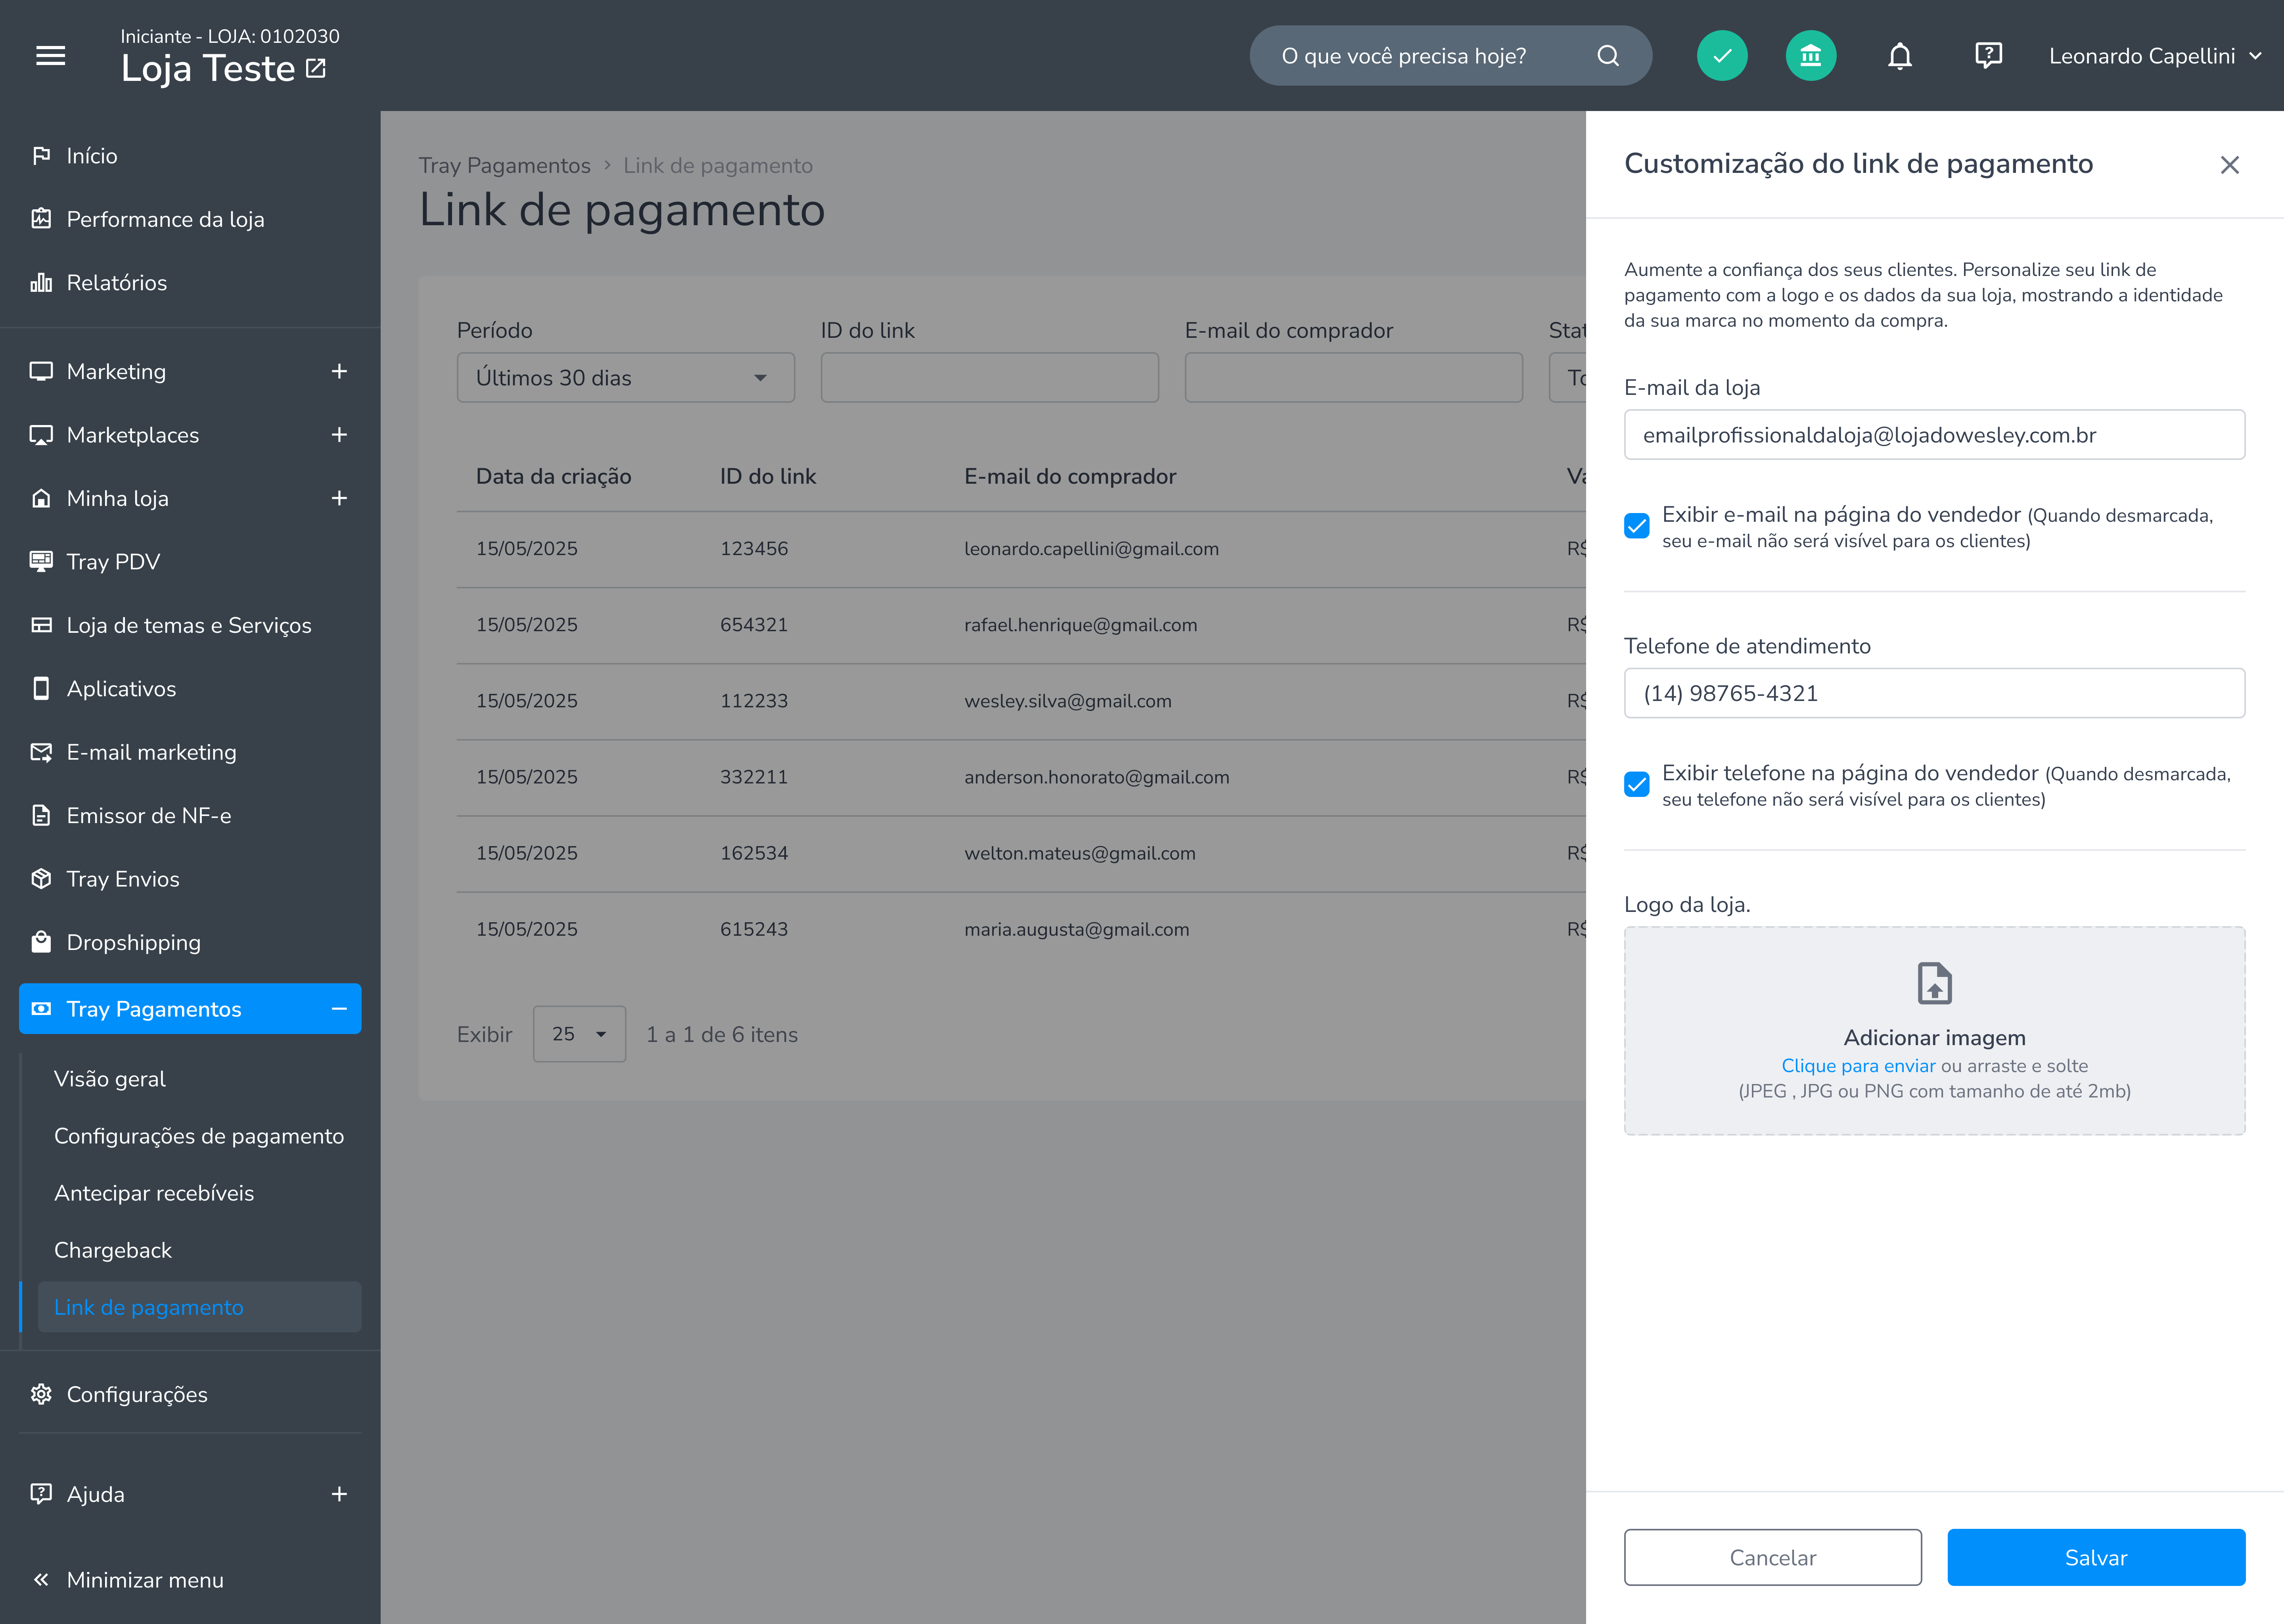Click Minimizar menu label
The image size is (2284, 1624).
145,1580
